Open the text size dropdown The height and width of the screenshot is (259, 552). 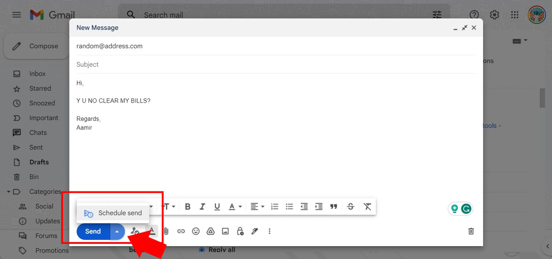pyautogui.click(x=168, y=207)
